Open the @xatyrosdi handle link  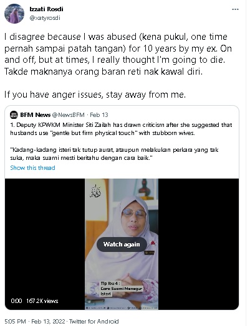45,18
